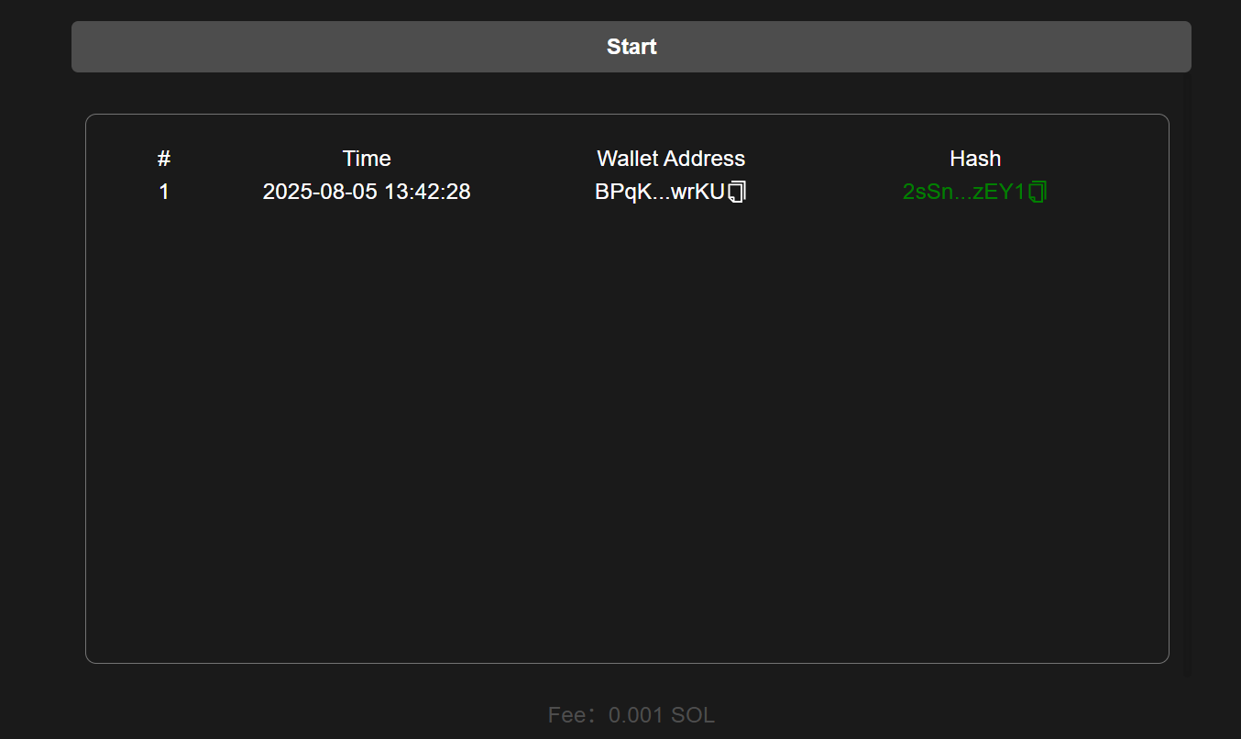Open the green hash link 2sSn...zEY1

click(x=962, y=192)
